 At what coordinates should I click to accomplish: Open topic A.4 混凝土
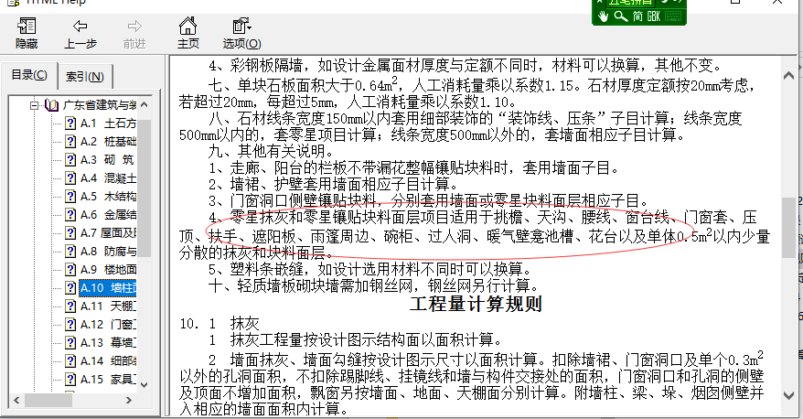[x=108, y=178]
